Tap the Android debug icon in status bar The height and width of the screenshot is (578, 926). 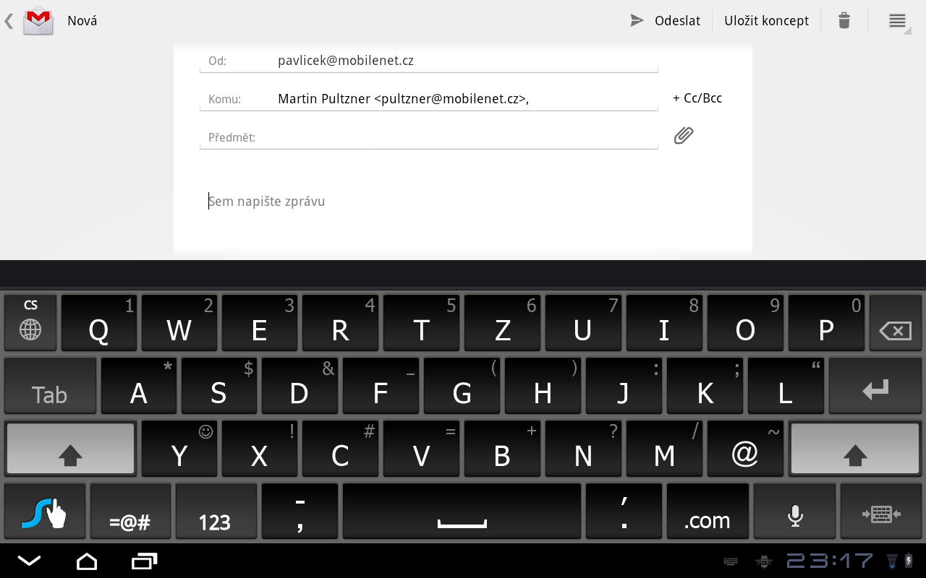click(763, 561)
